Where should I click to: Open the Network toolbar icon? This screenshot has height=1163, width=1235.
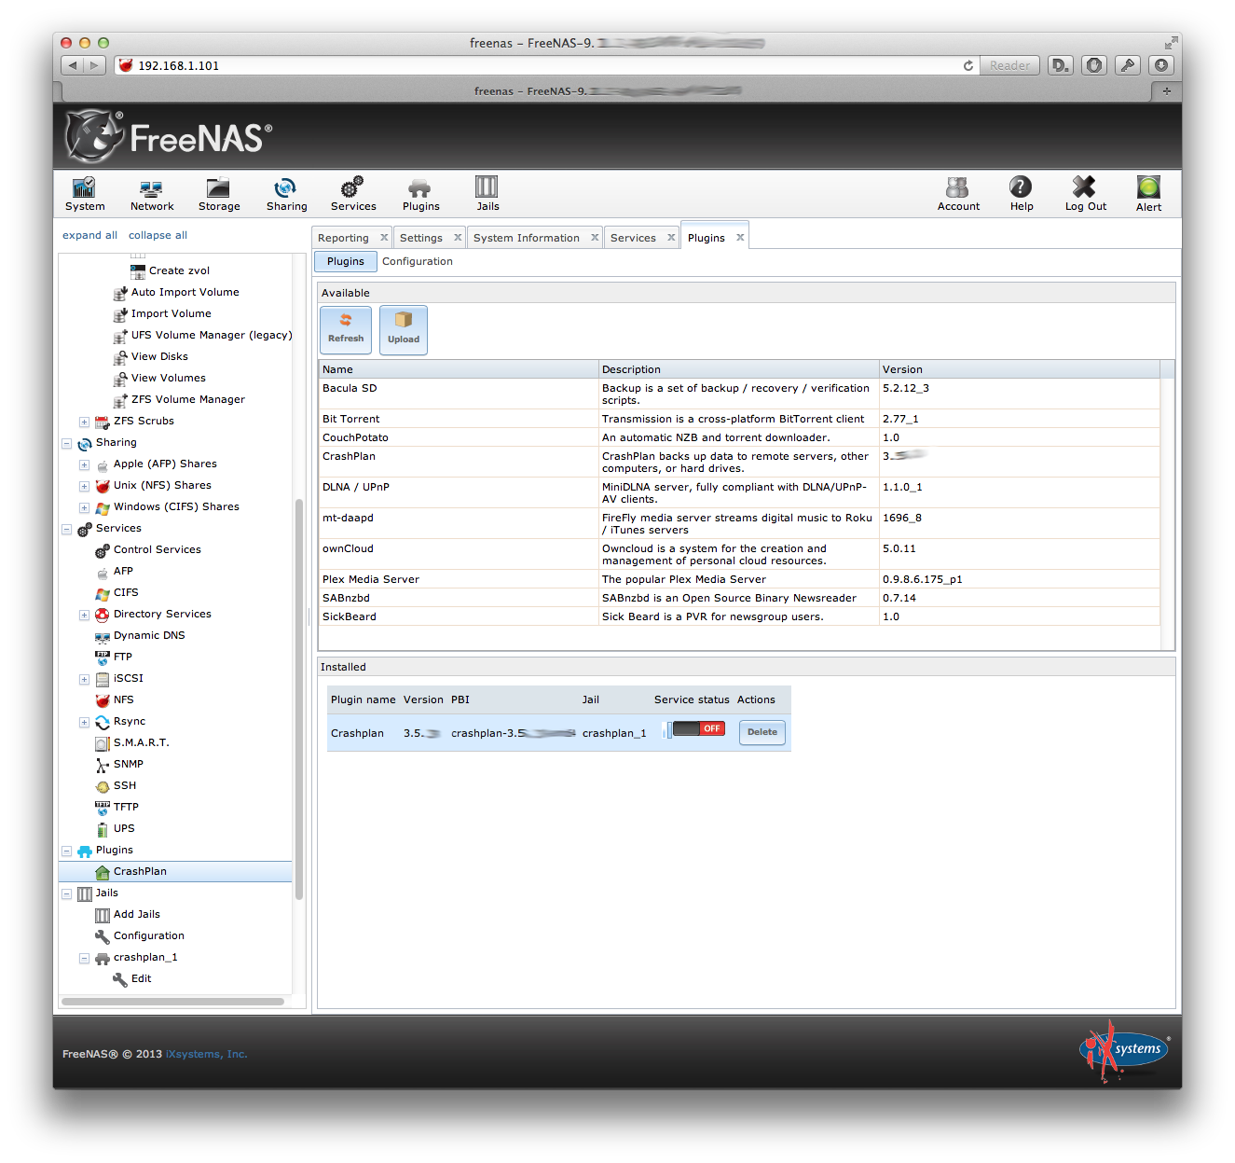[152, 194]
